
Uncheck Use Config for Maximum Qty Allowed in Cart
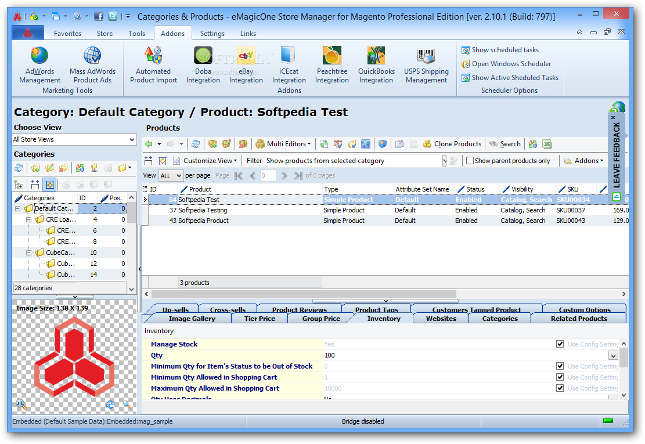[560, 388]
